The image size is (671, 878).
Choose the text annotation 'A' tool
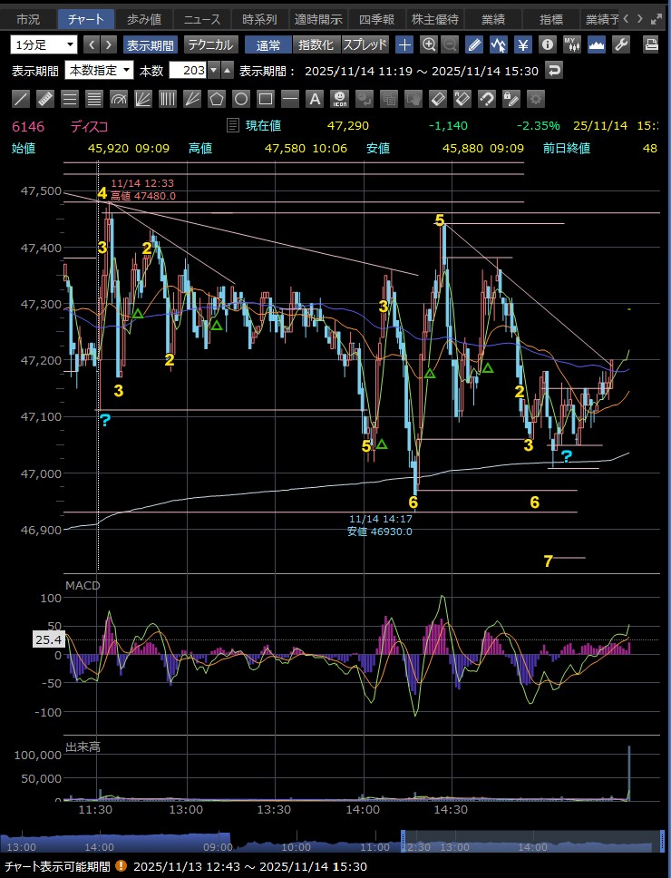click(x=315, y=99)
